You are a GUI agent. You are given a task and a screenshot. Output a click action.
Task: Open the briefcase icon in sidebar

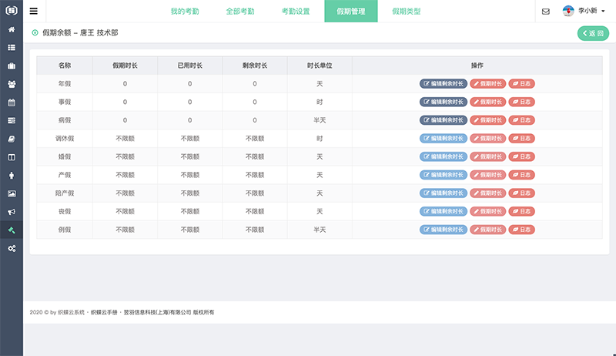(12, 65)
